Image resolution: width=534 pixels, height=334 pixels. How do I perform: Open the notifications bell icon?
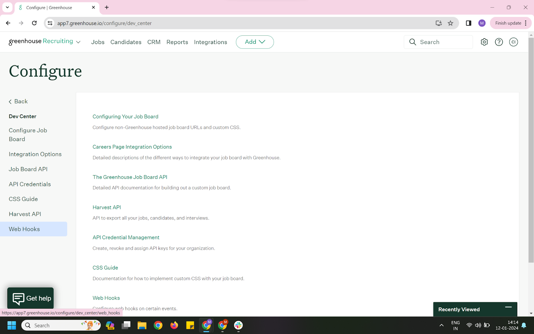click(x=524, y=325)
